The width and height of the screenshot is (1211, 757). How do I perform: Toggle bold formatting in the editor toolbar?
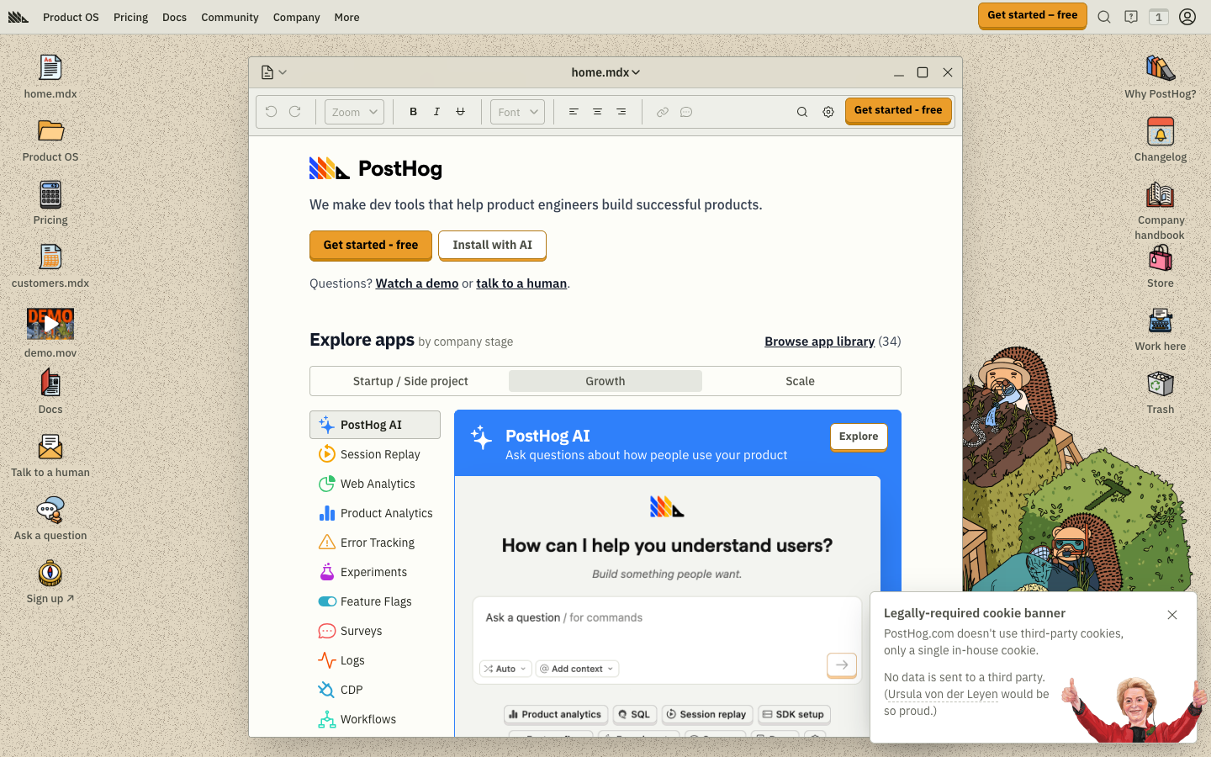(413, 111)
